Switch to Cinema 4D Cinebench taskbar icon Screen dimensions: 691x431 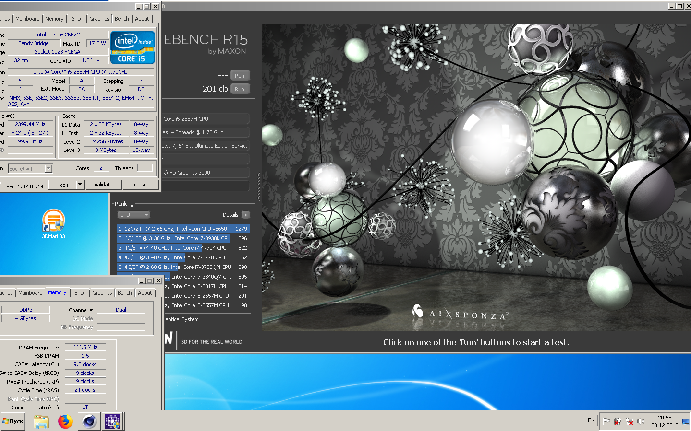89,421
